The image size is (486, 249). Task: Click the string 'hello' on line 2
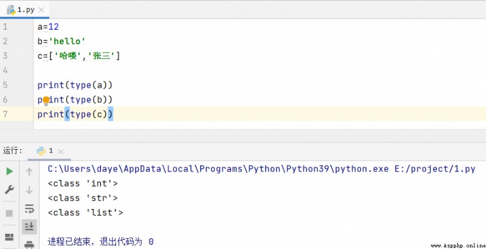point(67,41)
